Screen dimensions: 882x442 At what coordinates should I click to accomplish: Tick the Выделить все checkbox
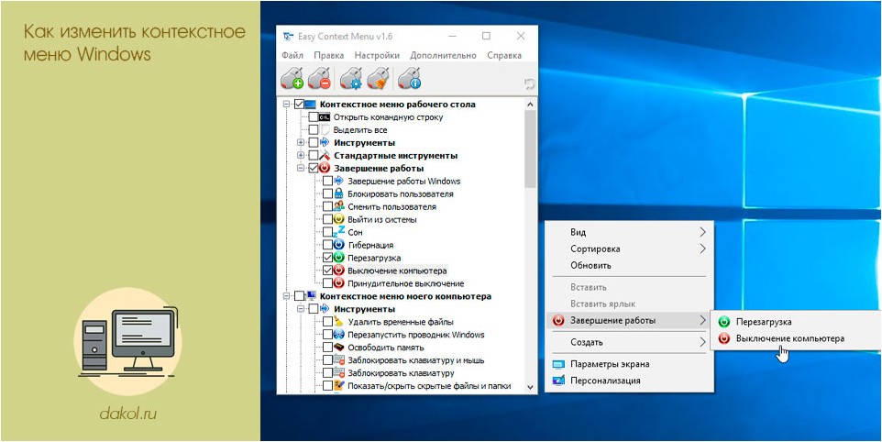click(314, 130)
